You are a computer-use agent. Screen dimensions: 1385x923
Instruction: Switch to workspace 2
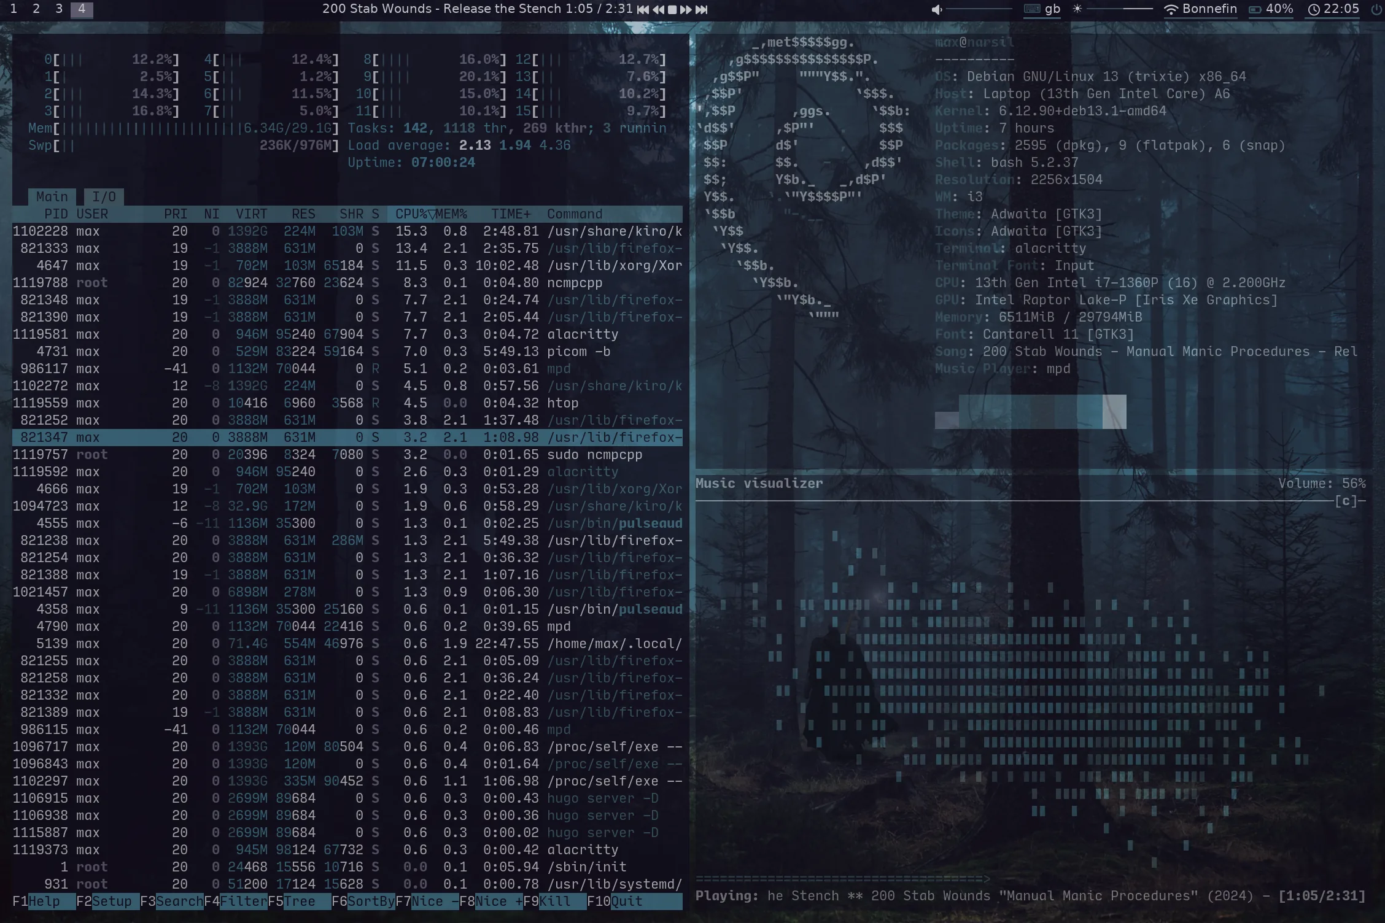(36, 9)
